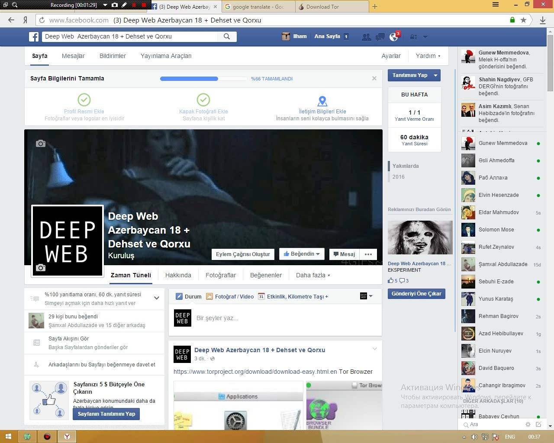554x443 pixels.
Task: Expand the response rate chevron
Action: pos(157,298)
